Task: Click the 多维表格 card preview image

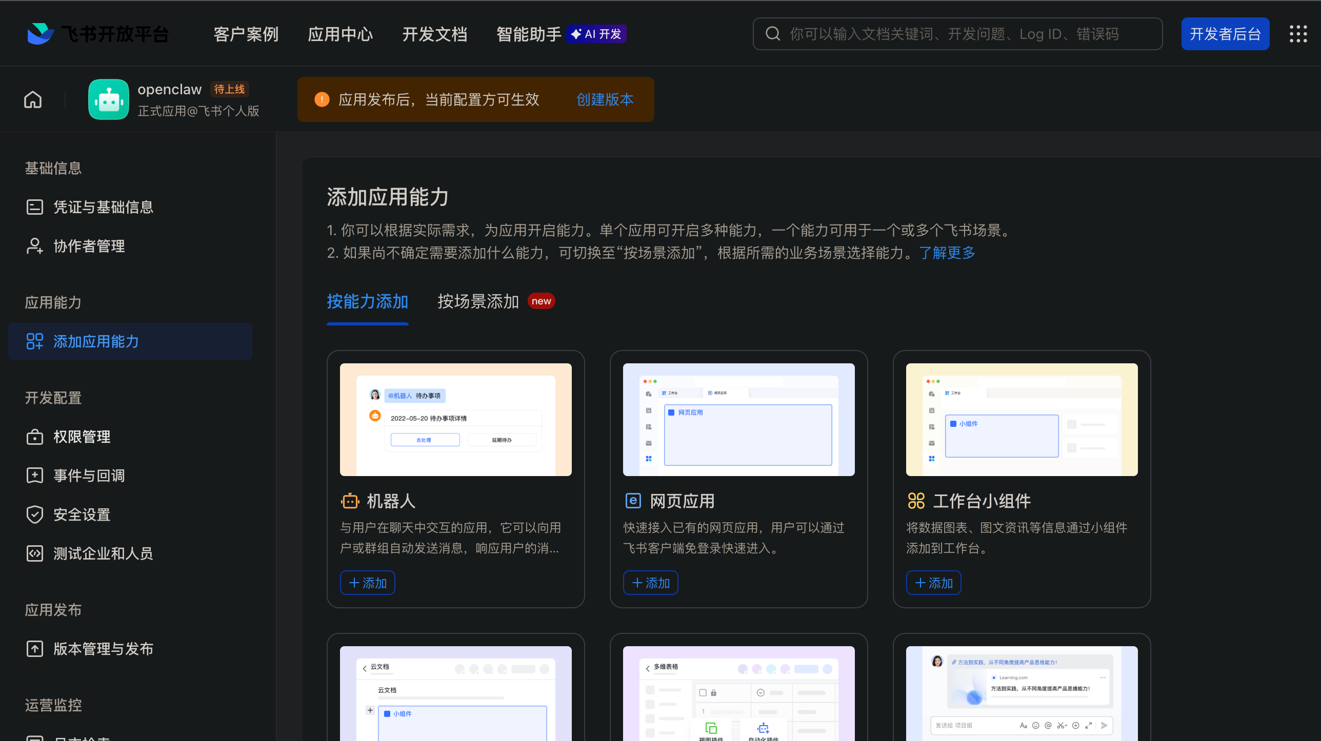Action: (739, 693)
